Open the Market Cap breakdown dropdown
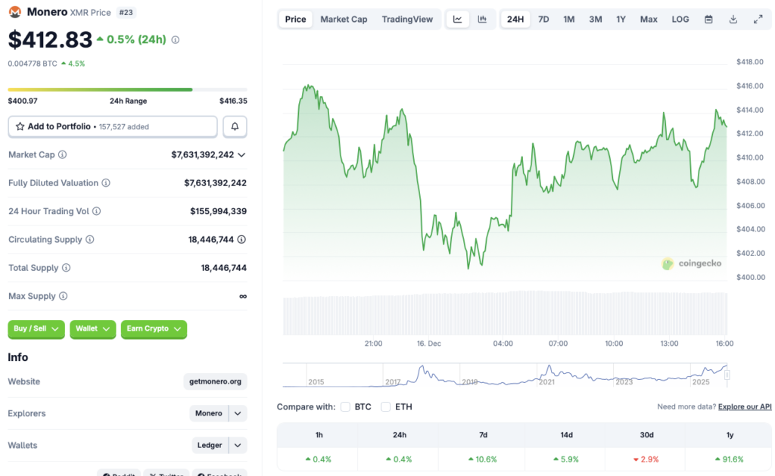The image size is (775, 476). point(241,154)
